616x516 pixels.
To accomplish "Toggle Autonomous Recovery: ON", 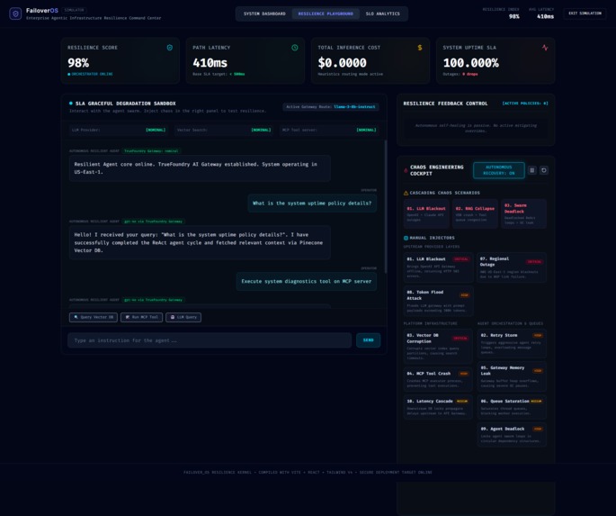I will coord(498,170).
